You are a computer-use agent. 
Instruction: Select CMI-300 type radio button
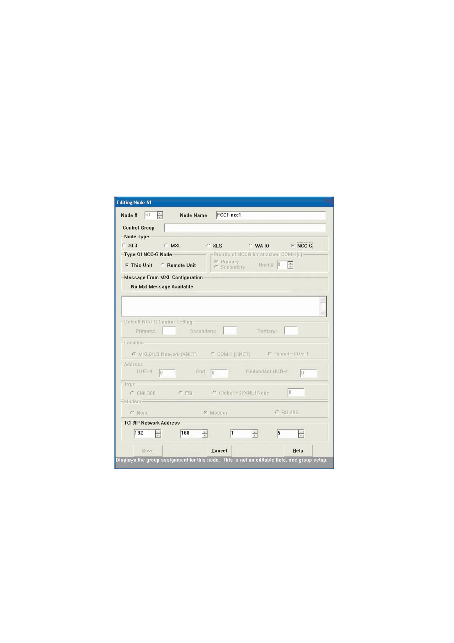point(143,393)
